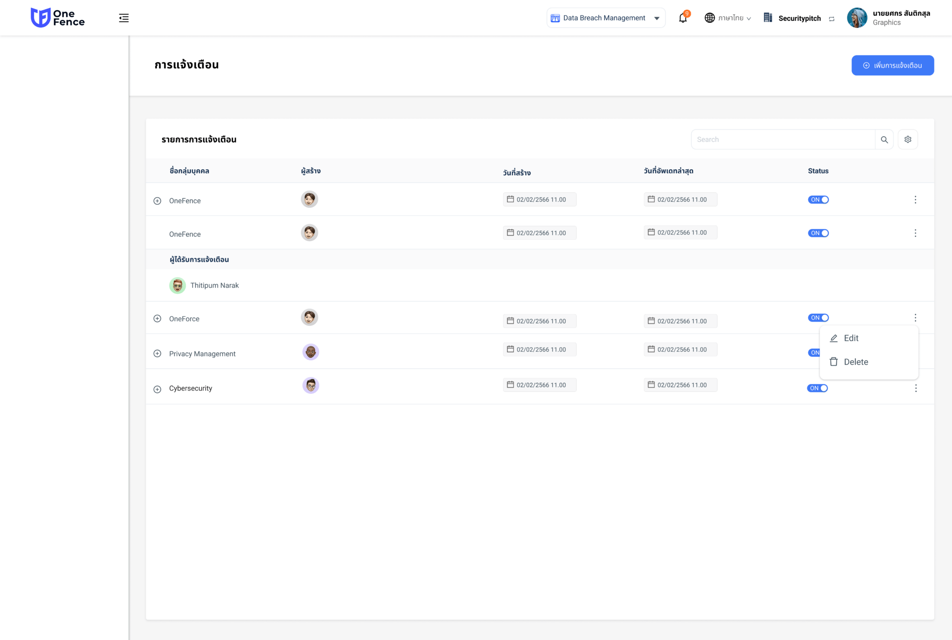
Task: Open the Data Breach Management module dropdown
Action: (x=606, y=18)
